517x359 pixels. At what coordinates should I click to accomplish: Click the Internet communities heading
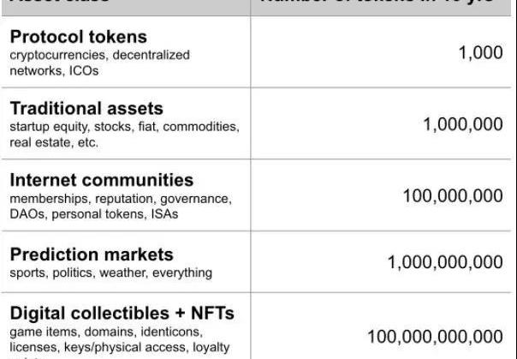(102, 180)
